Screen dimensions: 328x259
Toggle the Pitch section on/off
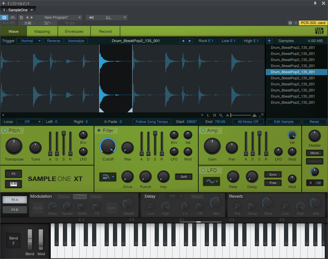(4, 130)
